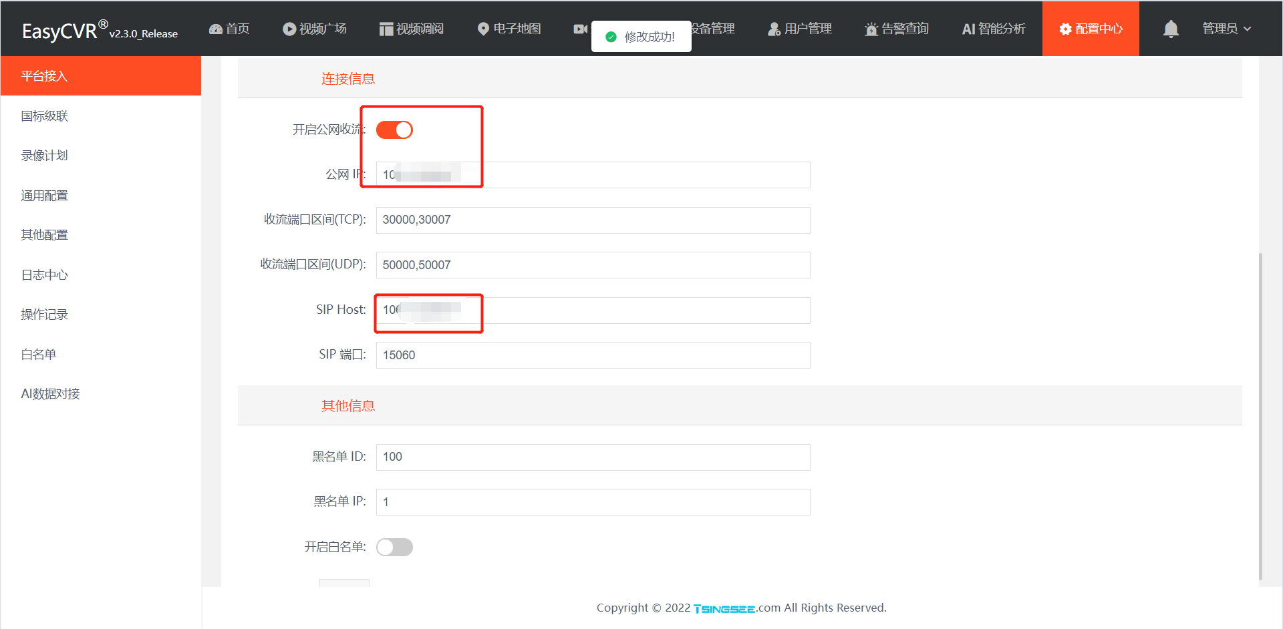This screenshot has width=1283, height=629.
Task: Click the video playback grid icon
Action: click(386, 29)
